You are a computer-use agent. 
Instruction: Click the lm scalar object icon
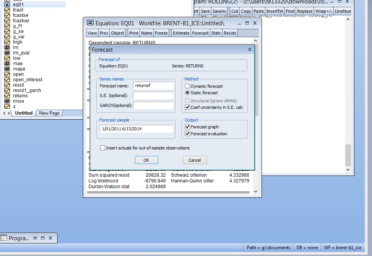(x=7, y=48)
